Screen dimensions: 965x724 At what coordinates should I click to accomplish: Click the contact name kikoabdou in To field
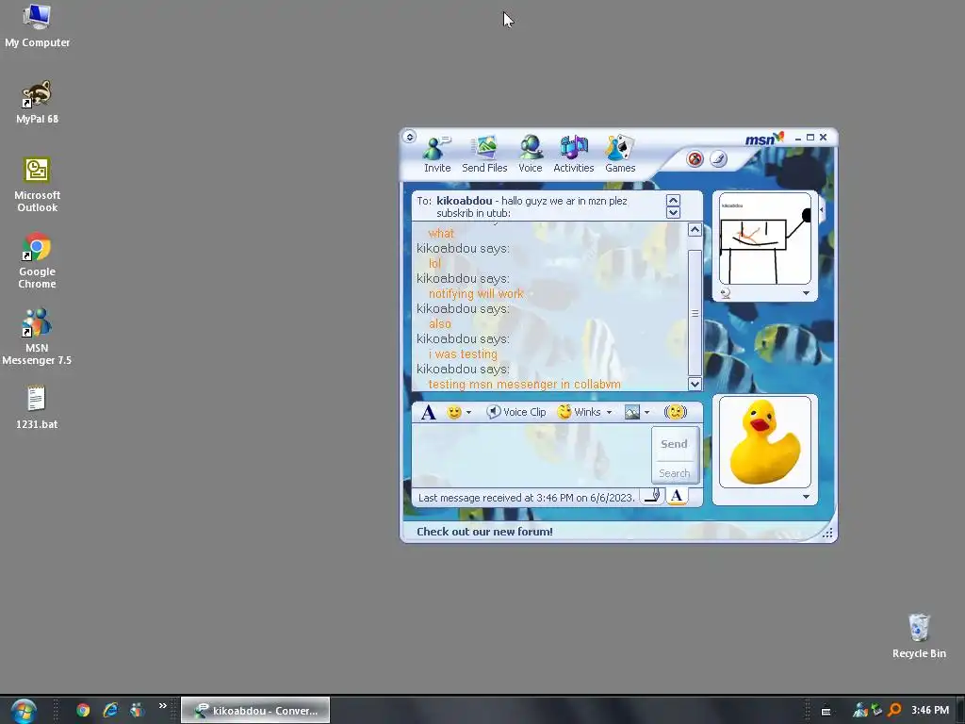click(464, 201)
